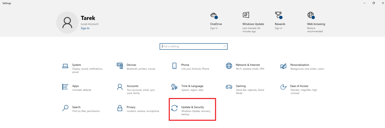Open the Phone category label

click(185, 65)
